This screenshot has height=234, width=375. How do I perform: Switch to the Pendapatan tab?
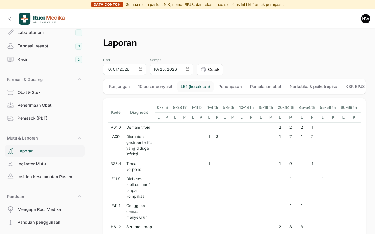click(230, 87)
